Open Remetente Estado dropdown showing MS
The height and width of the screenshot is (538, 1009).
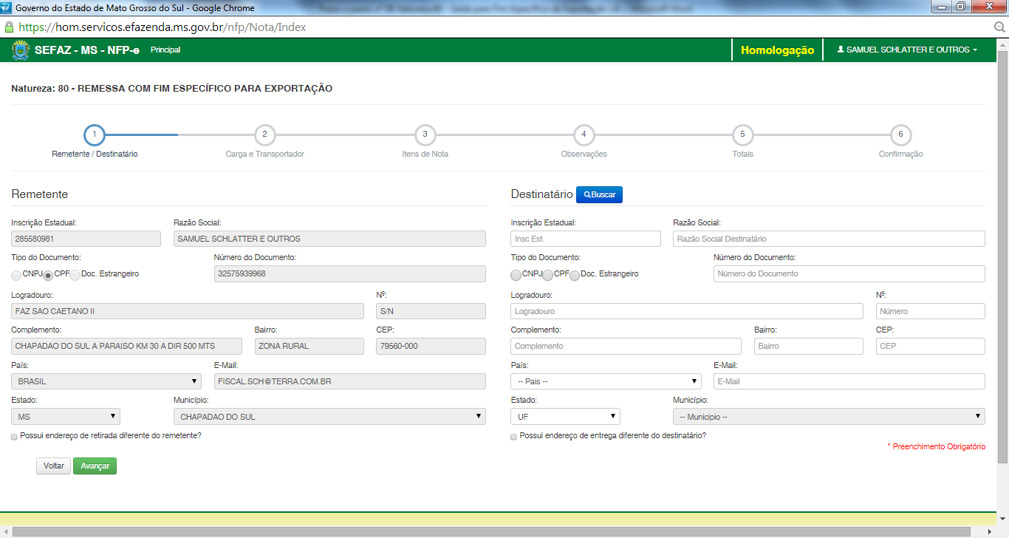(x=66, y=416)
